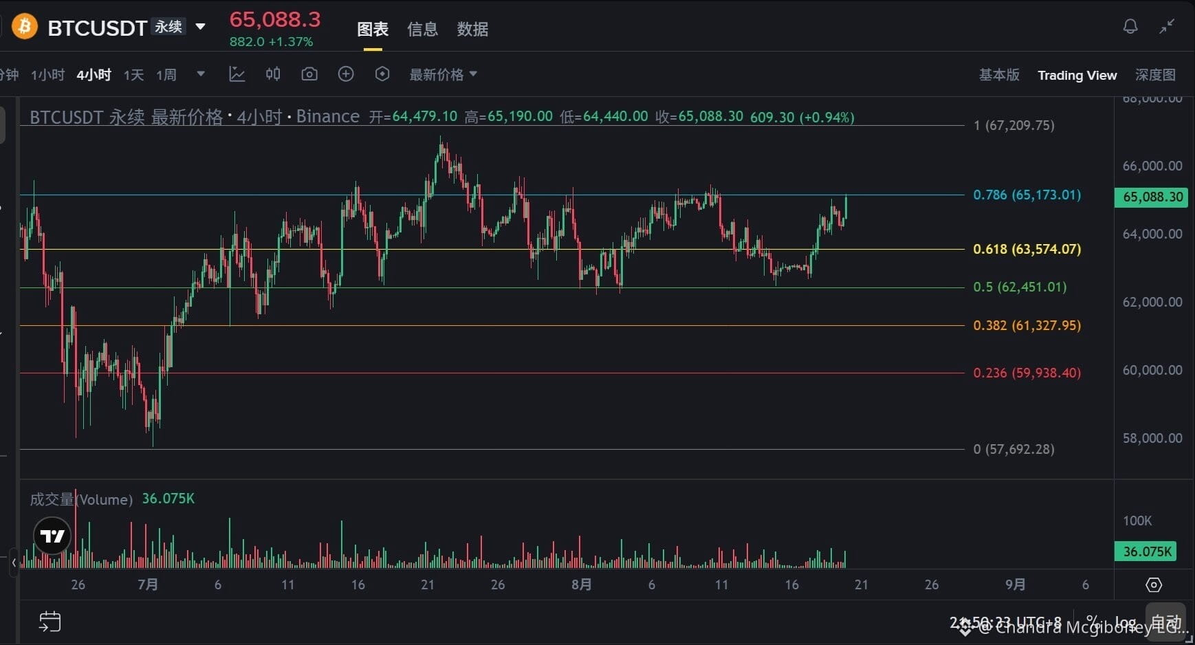Open the hexagon chart settings icon
The height and width of the screenshot is (645, 1195).
[x=382, y=74]
